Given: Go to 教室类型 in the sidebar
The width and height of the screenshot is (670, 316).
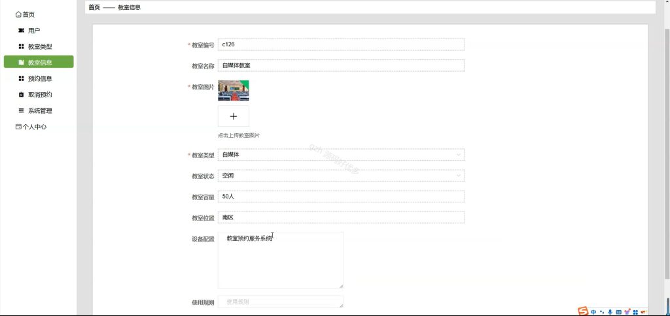Looking at the screenshot, I should [40, 46].
